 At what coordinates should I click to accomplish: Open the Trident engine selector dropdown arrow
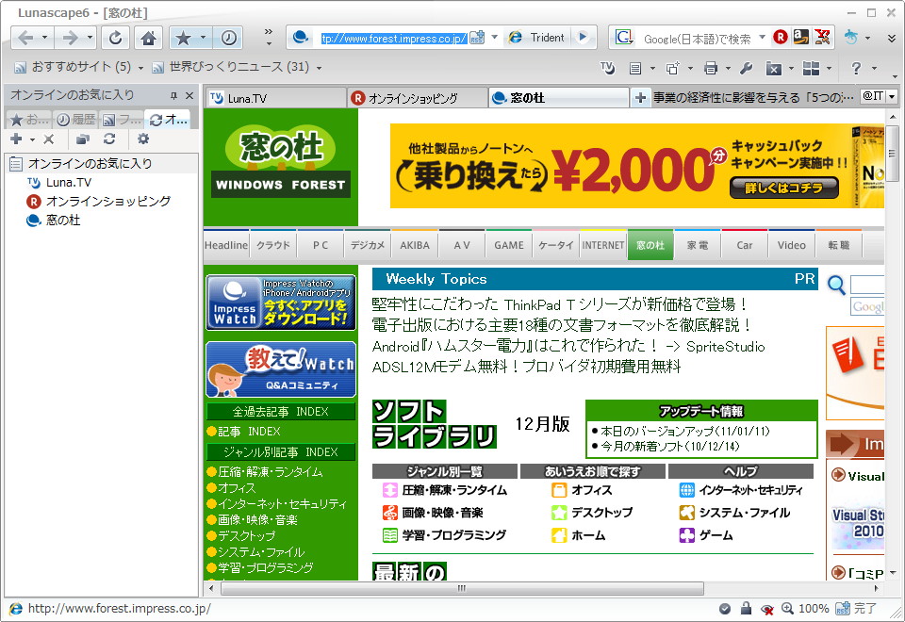pos(582,38)
